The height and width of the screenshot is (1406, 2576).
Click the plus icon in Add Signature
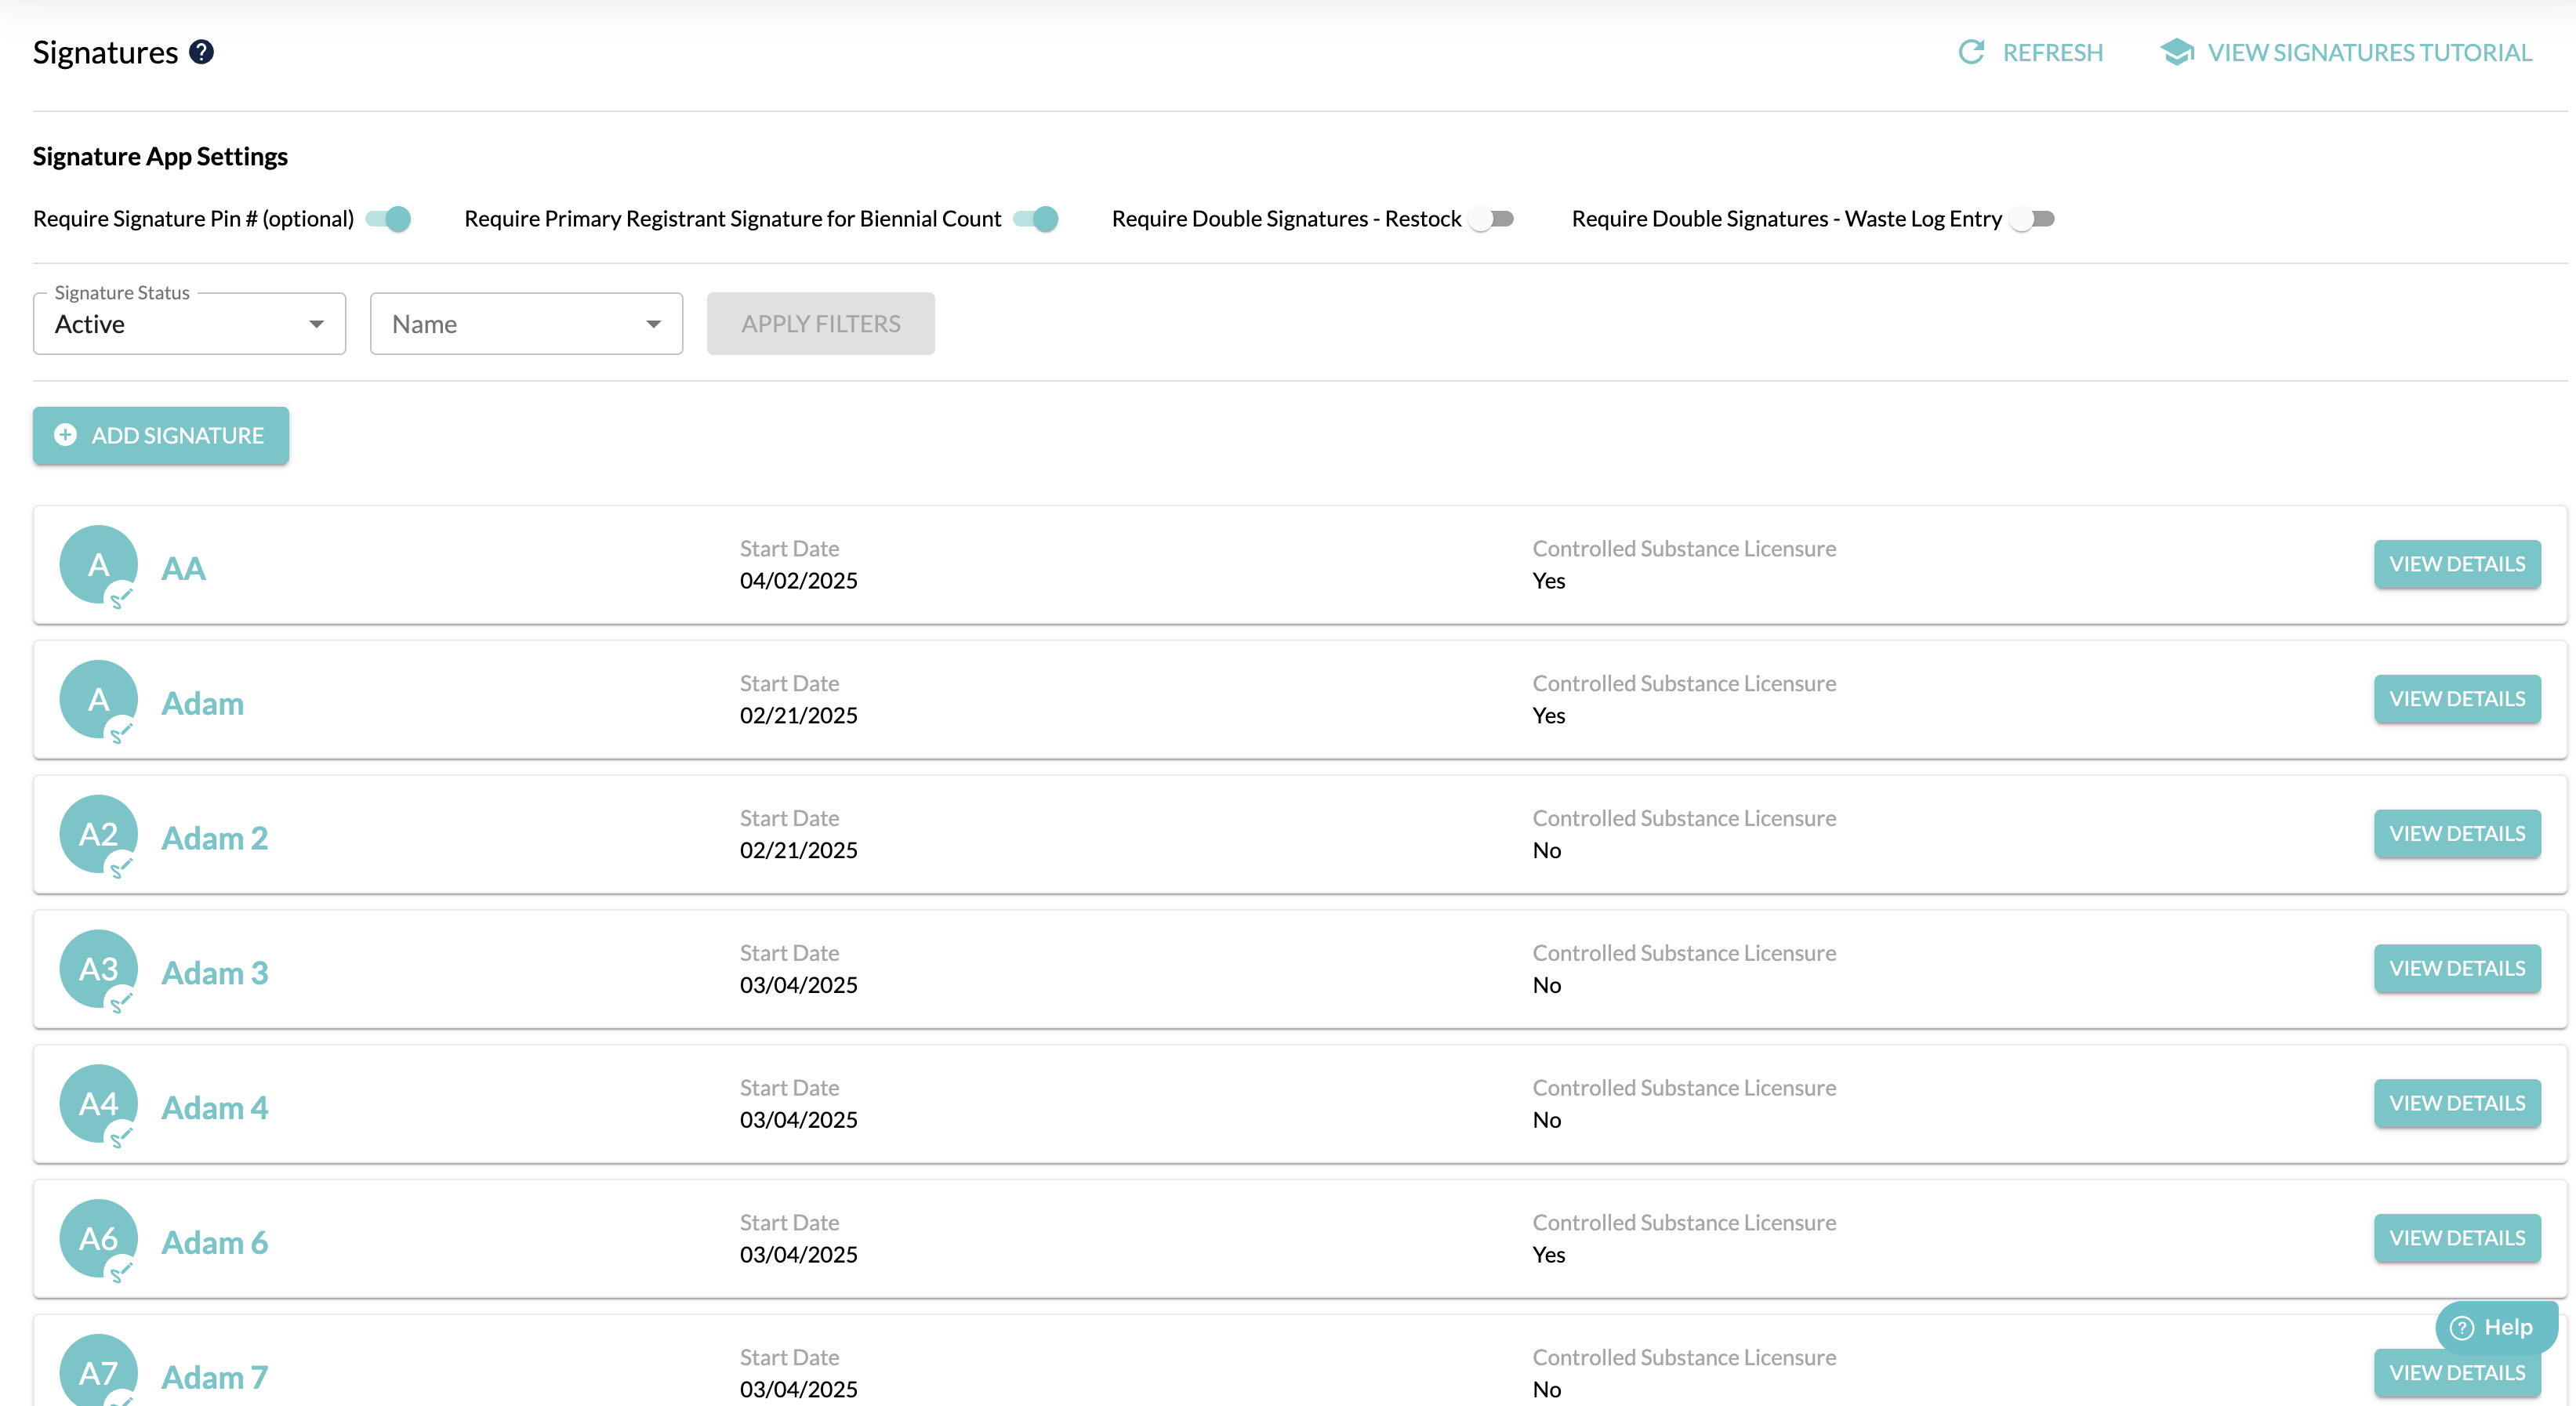pyautogui.click(x=66, y=435)
